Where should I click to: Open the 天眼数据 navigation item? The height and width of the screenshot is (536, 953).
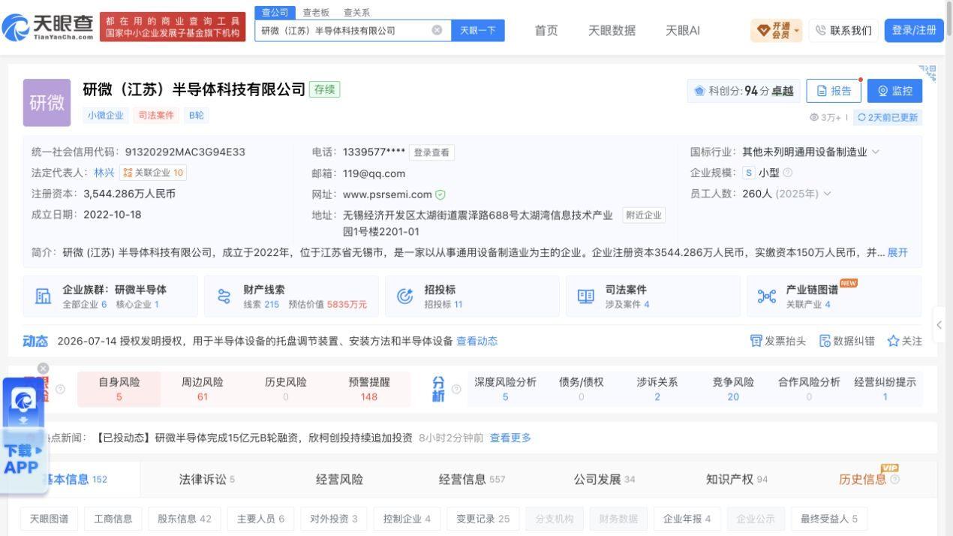612,31
